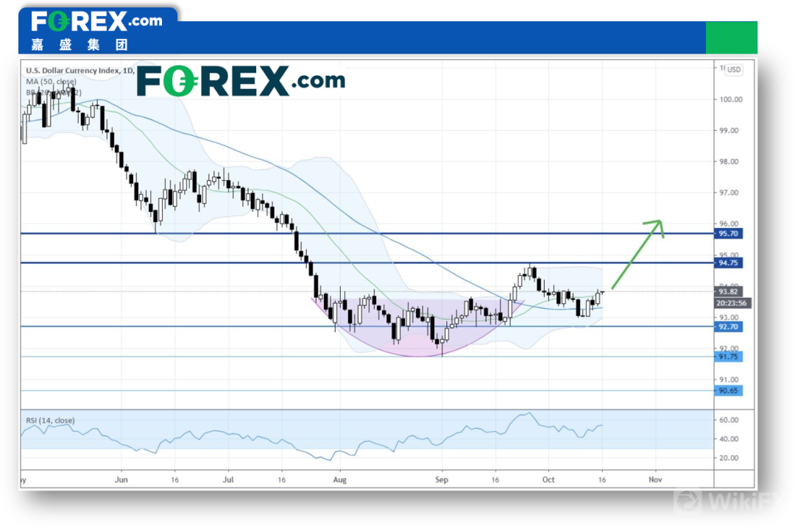This screenshot has height=528, width=795.
Task: Click the WikiFX logo icon in the corner
Action: (689, 502)
